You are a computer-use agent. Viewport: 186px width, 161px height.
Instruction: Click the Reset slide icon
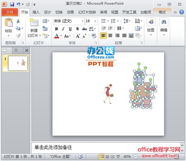[45, 28]
